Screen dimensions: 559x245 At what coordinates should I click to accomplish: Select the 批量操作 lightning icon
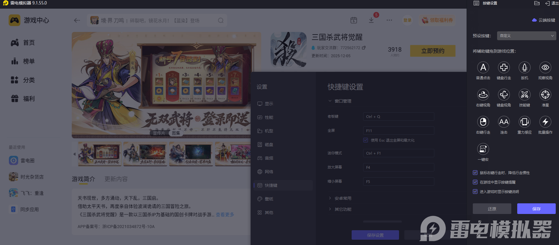[x=545, y=122]
